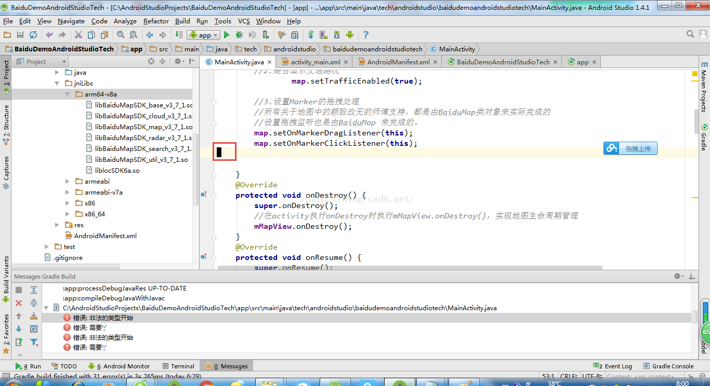The height and width of the screenshot is (386, 710).
Task: Expand the res folder
Action: click(57, 225)
